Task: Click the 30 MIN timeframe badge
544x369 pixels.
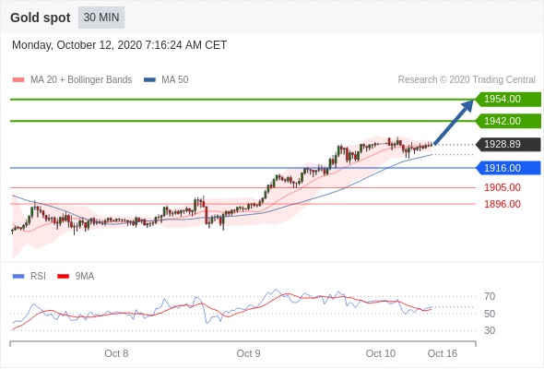Action: (x=101, y=18)
